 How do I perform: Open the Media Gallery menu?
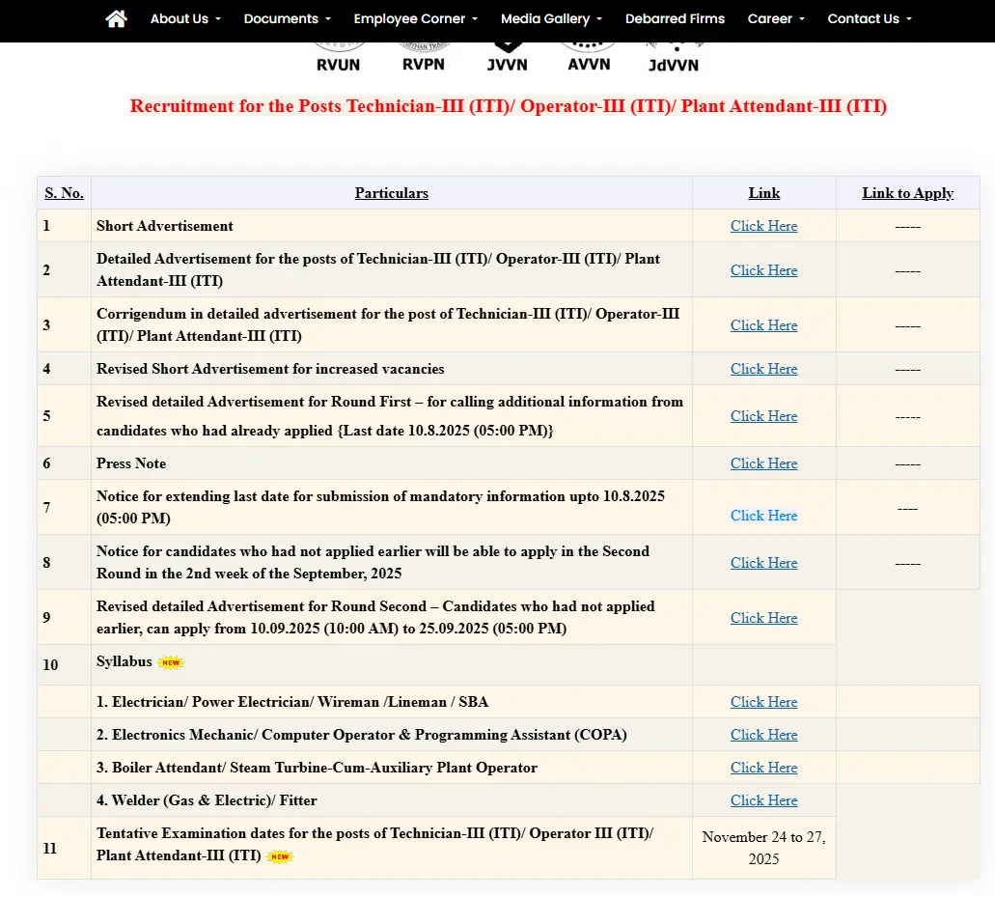(x=551, y=19)
